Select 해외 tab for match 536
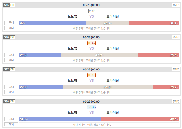Image resolution: width=182 pixels, height=129 pixels. (x=11, y=60)
